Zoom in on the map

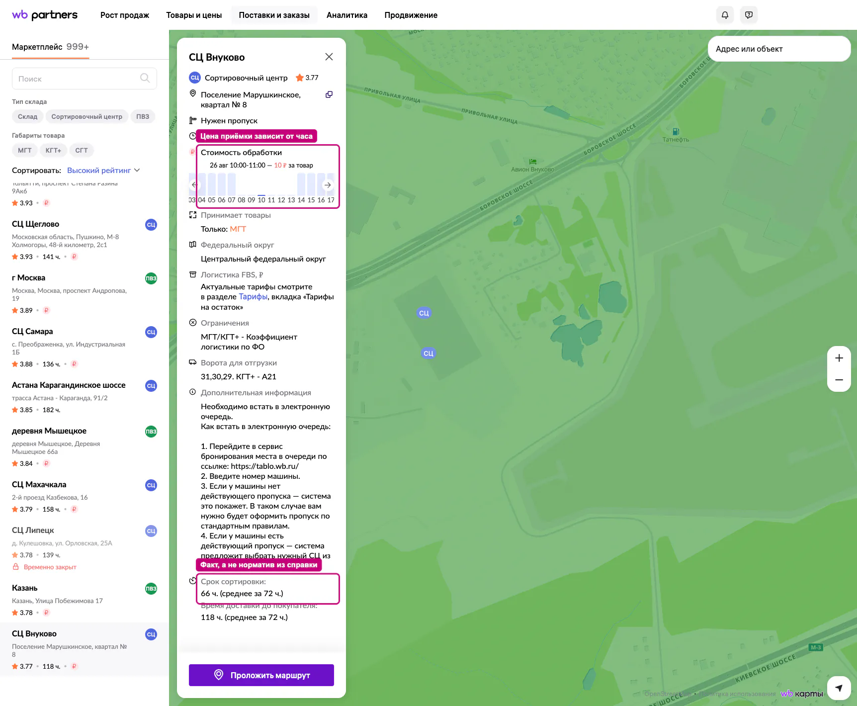(x=839, y=358)
